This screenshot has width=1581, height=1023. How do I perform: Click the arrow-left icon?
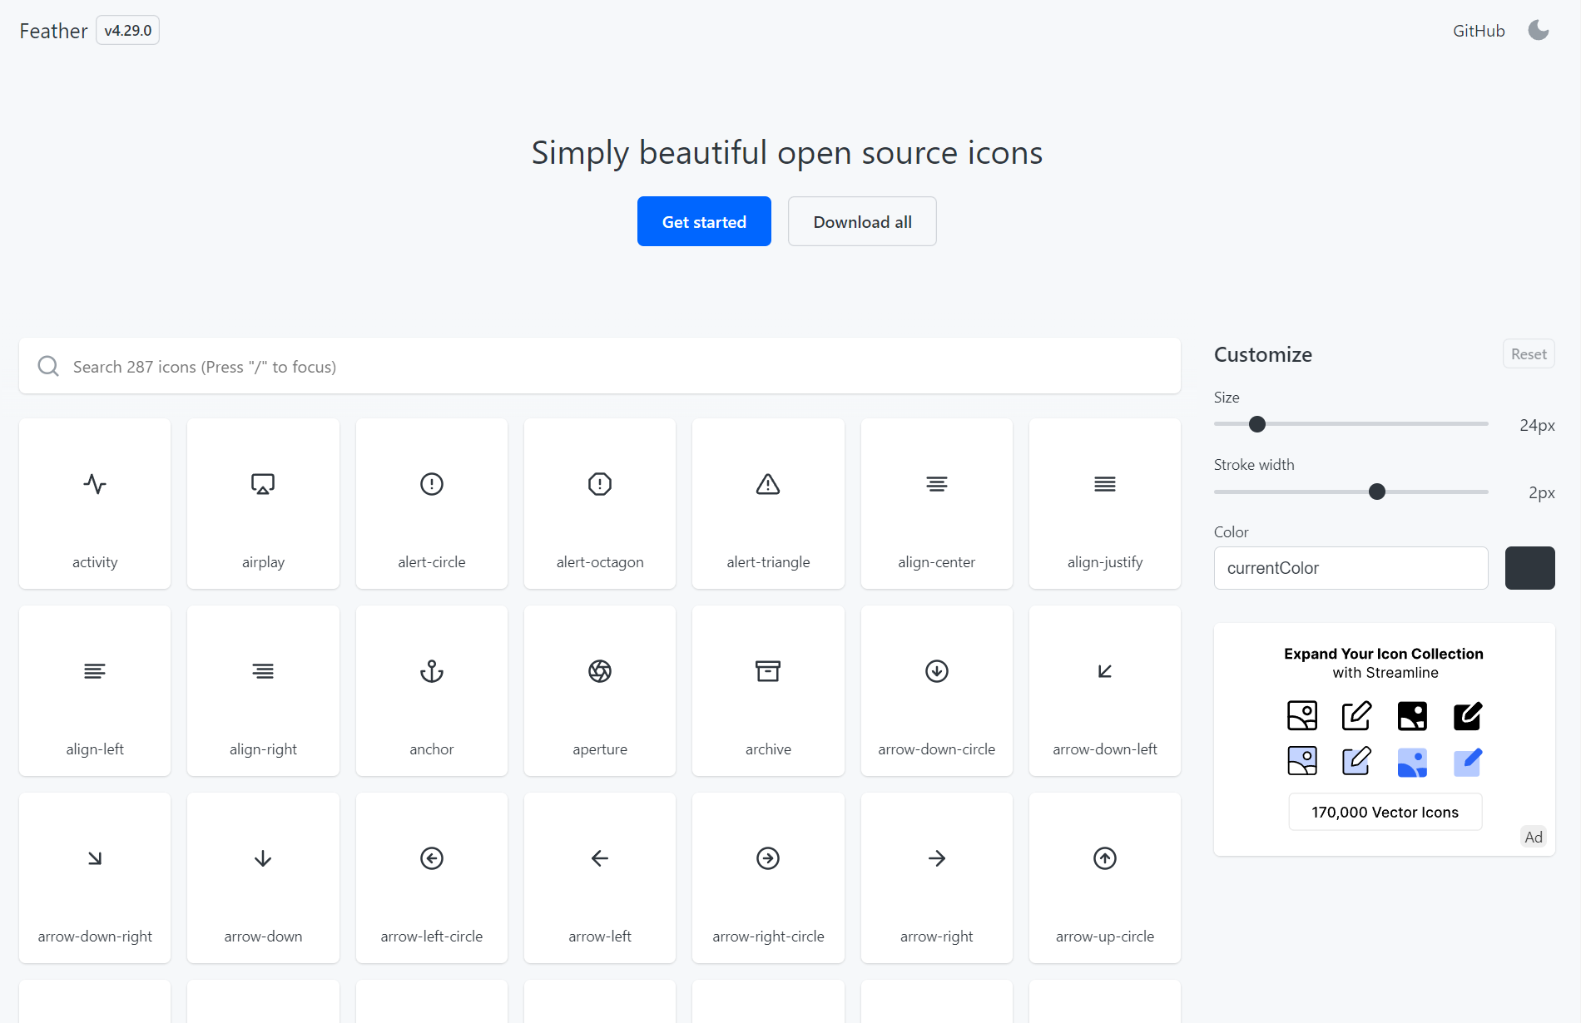(x=600, y=877)
